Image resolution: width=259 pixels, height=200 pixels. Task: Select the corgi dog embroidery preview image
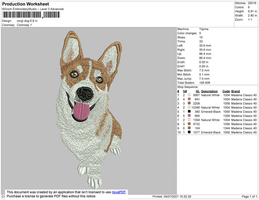click(89, 110)
